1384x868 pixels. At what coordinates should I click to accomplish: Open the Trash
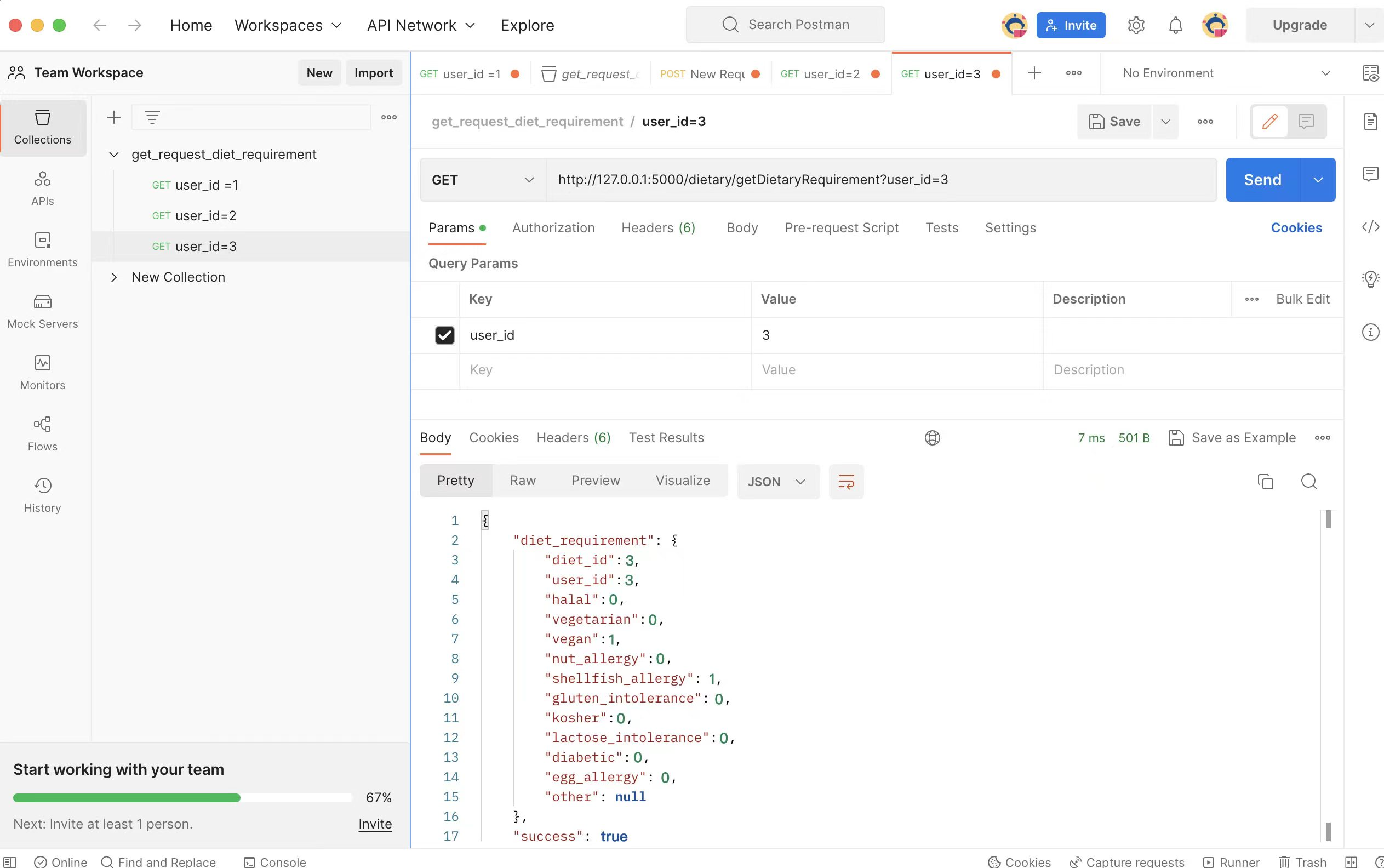[x=1305, y=861]
